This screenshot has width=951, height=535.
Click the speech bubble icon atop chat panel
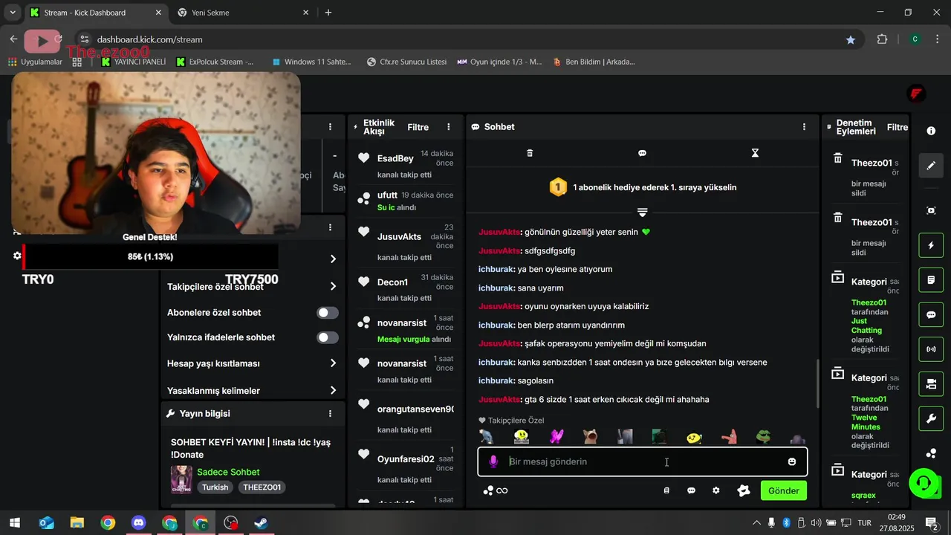coord(642,153)
